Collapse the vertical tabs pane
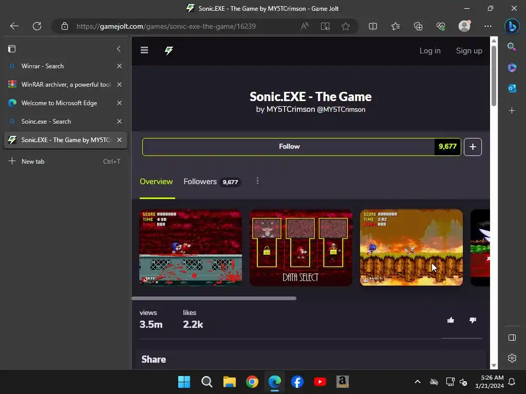Viewport: 526px width, 394px height. pyautogui.click(x=119, y=49)
